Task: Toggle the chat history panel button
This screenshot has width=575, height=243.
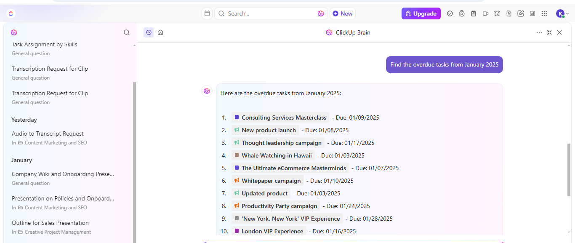Action: [149, 32]
